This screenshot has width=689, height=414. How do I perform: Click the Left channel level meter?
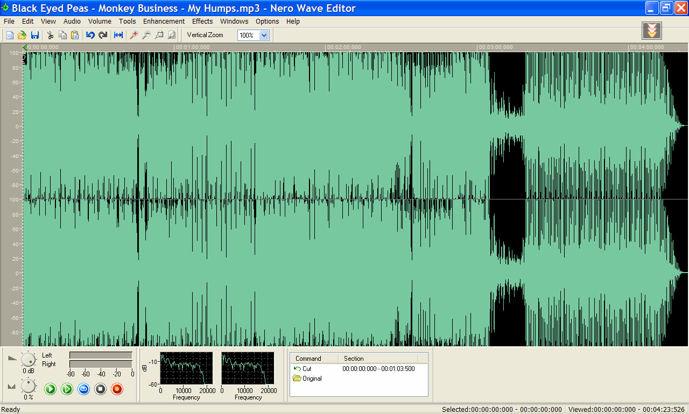(x=101, y=355)
